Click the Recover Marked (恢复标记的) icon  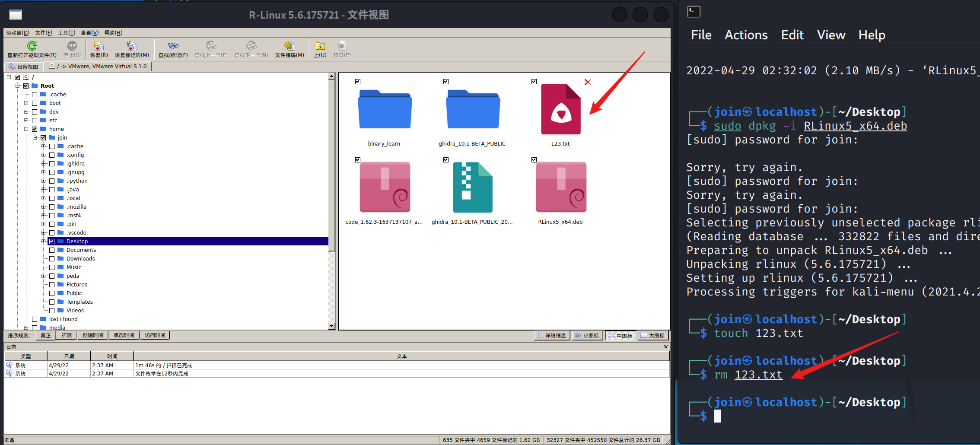click(x=131, y=46)
